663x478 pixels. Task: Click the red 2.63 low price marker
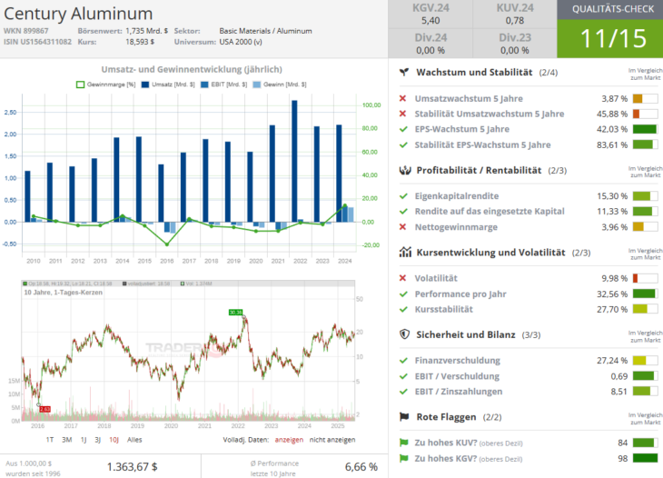(45, 409)
